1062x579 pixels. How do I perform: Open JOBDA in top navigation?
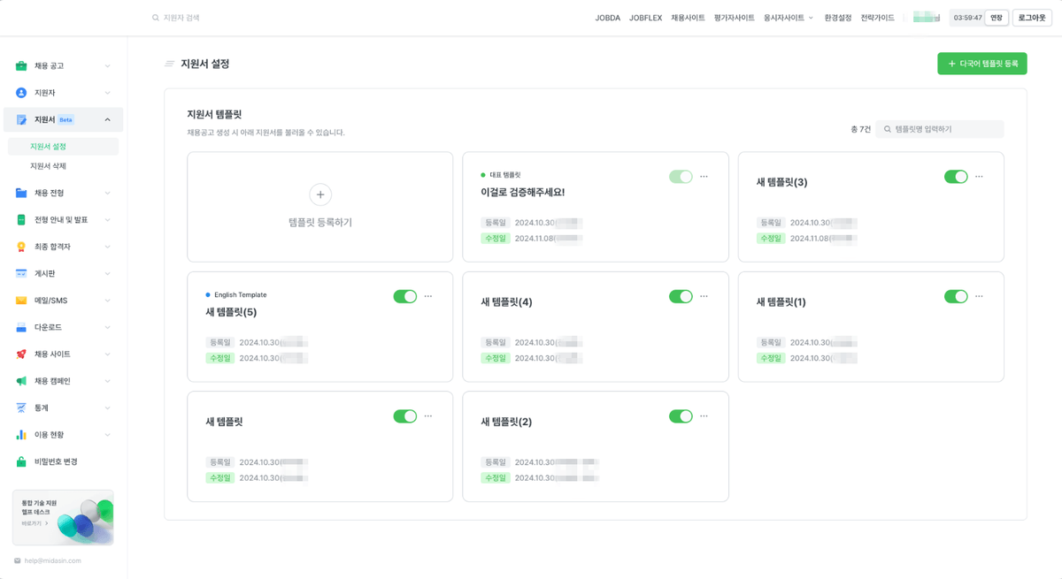click(608, 18)
